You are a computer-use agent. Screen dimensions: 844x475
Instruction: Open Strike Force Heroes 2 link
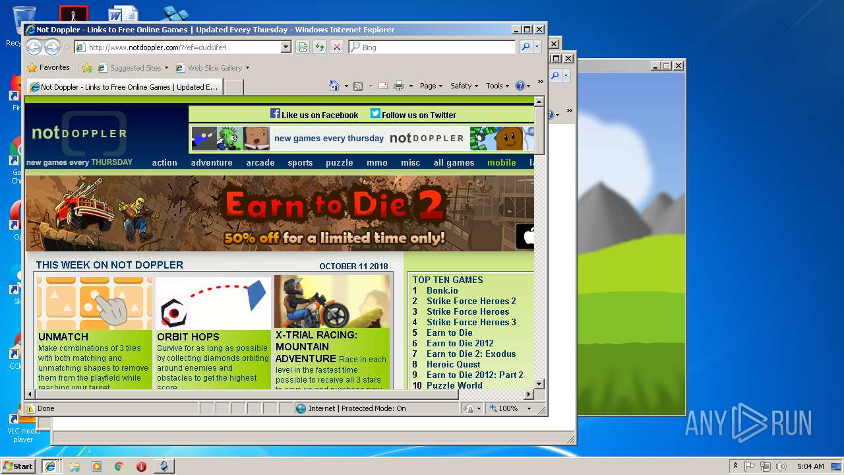pos(471,301)
